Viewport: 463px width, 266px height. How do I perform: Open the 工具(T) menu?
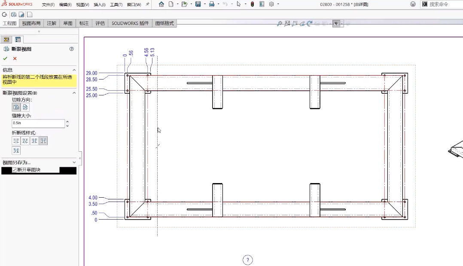[x=116, y=4]
